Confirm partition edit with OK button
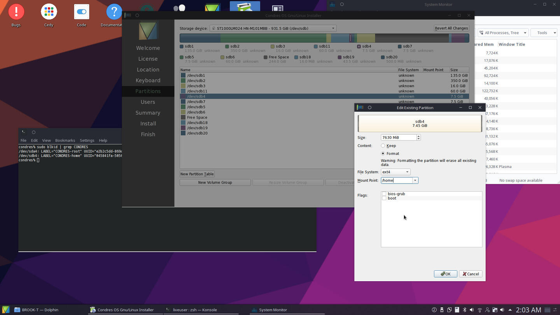Image resolution: width=560 pixels, height=315 pixels. click(445, 274)
